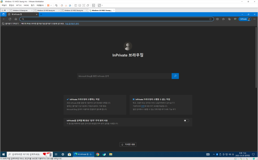
Task: Open the 탭(T) menu in VMware
Action: click(33, 5)
